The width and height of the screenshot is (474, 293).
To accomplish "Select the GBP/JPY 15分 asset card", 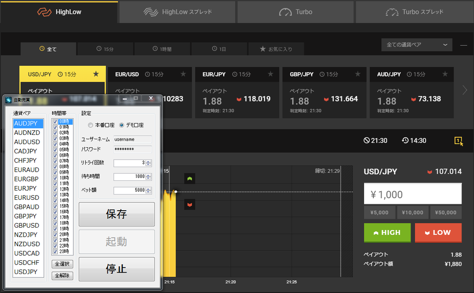I will 324,92.
